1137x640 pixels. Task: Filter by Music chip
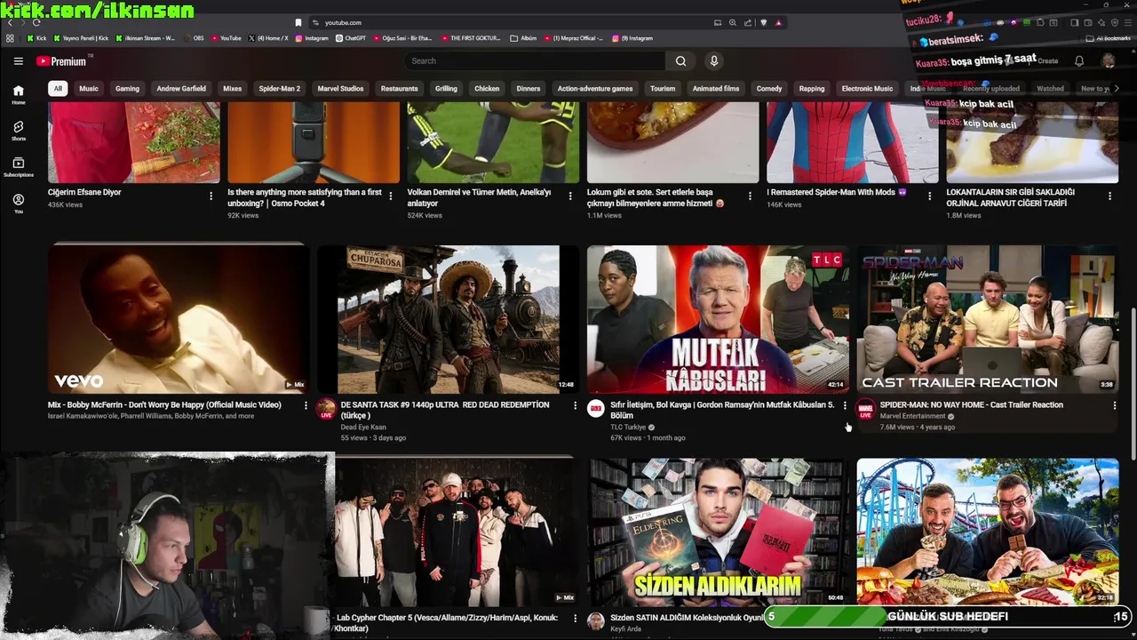coord(89,89)
